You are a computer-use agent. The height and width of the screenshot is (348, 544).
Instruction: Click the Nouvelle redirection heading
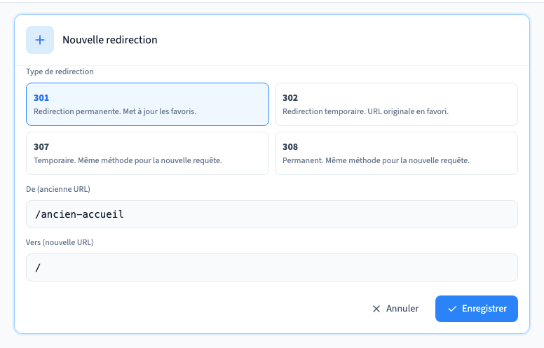pyautogui.click(x=109, y=40)
